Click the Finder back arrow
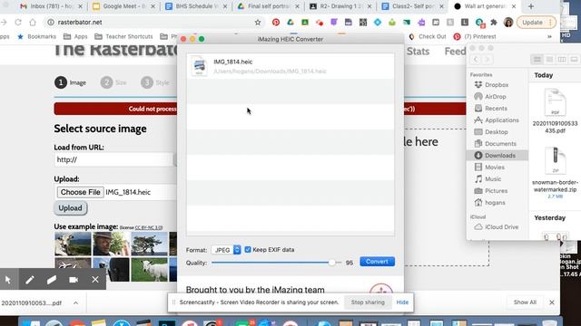 tap(476, 60)
